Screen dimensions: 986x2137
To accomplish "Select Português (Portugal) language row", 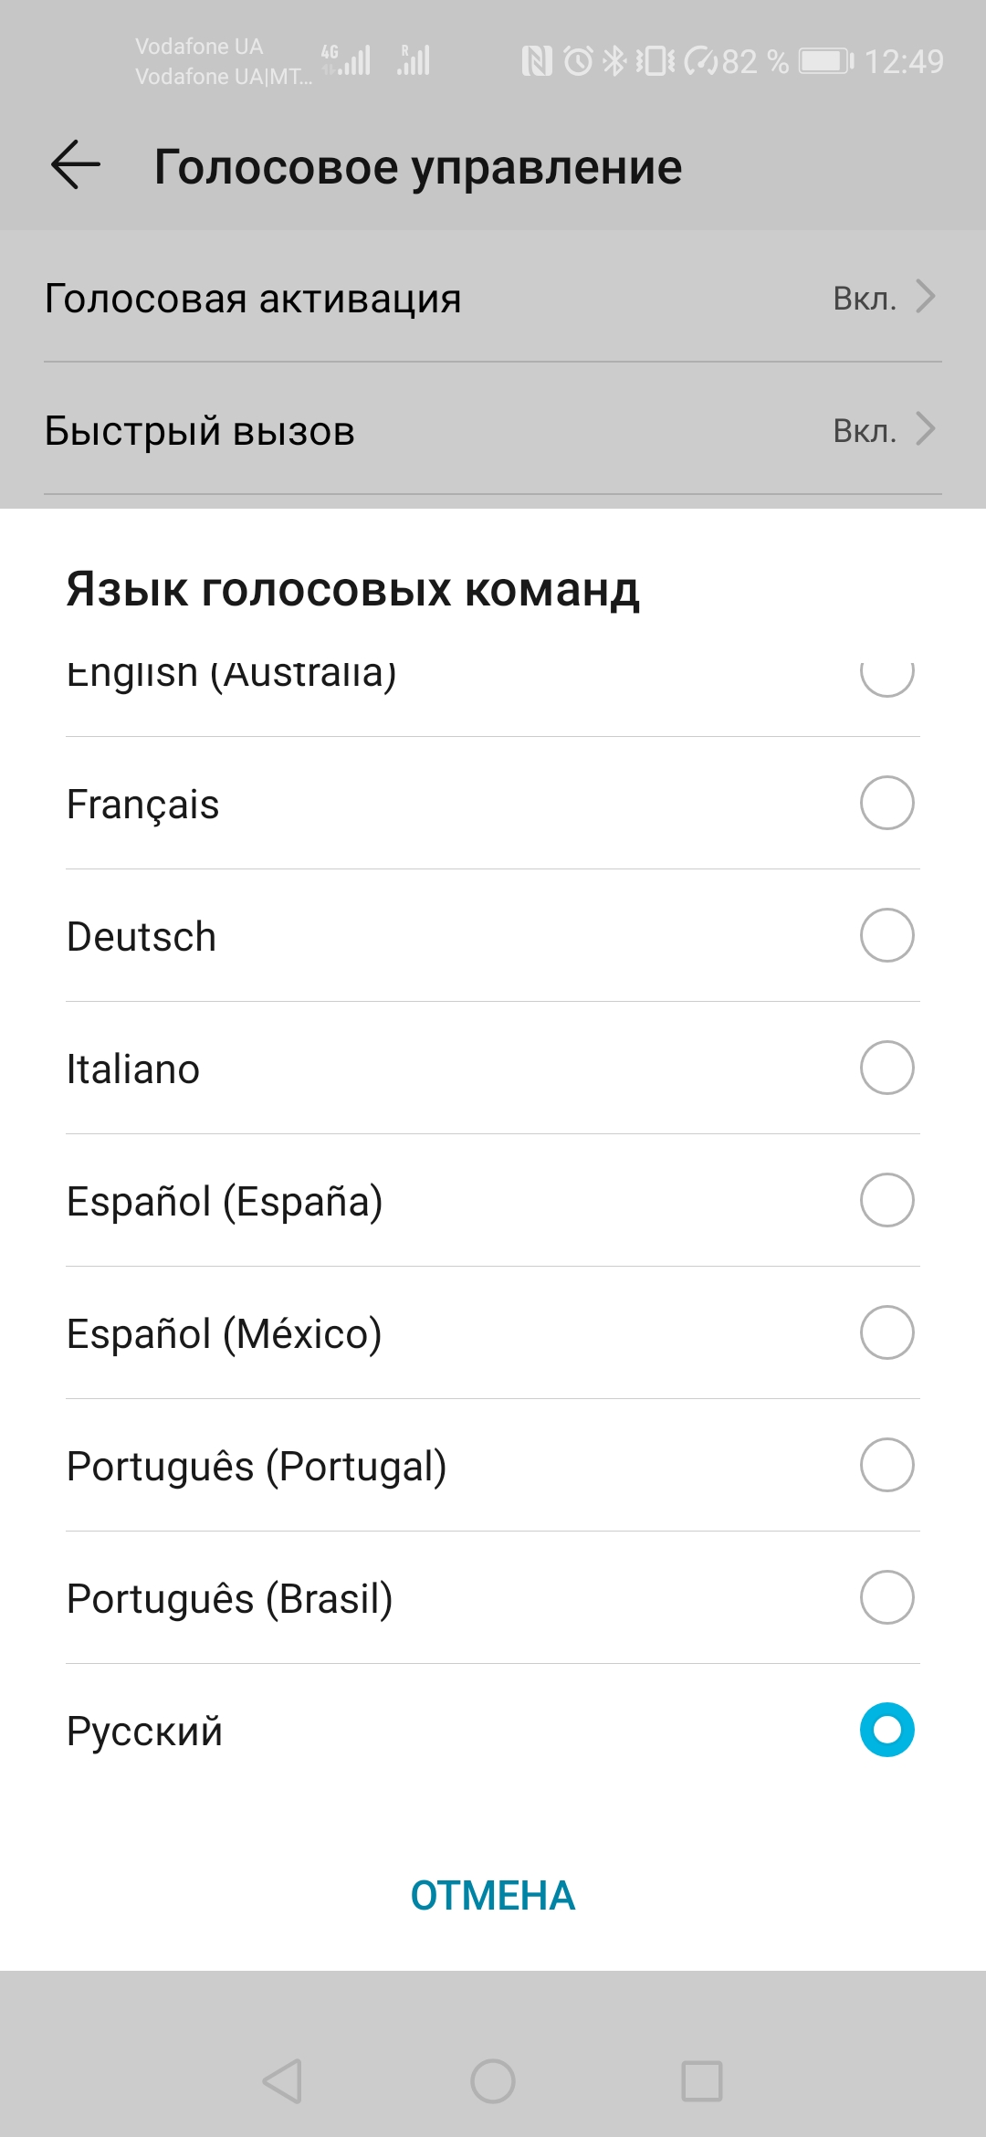I will [493, 1465].
